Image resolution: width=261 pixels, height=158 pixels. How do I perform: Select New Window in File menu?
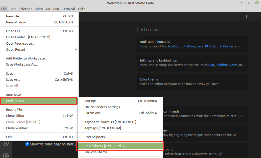point(16,22)
